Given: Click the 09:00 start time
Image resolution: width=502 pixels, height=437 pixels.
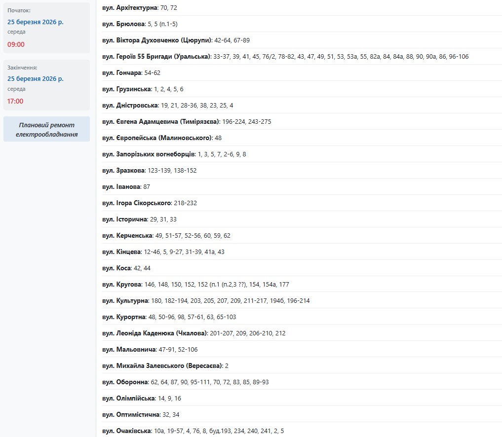Looking at the screenshot, I should pos(16,44).
